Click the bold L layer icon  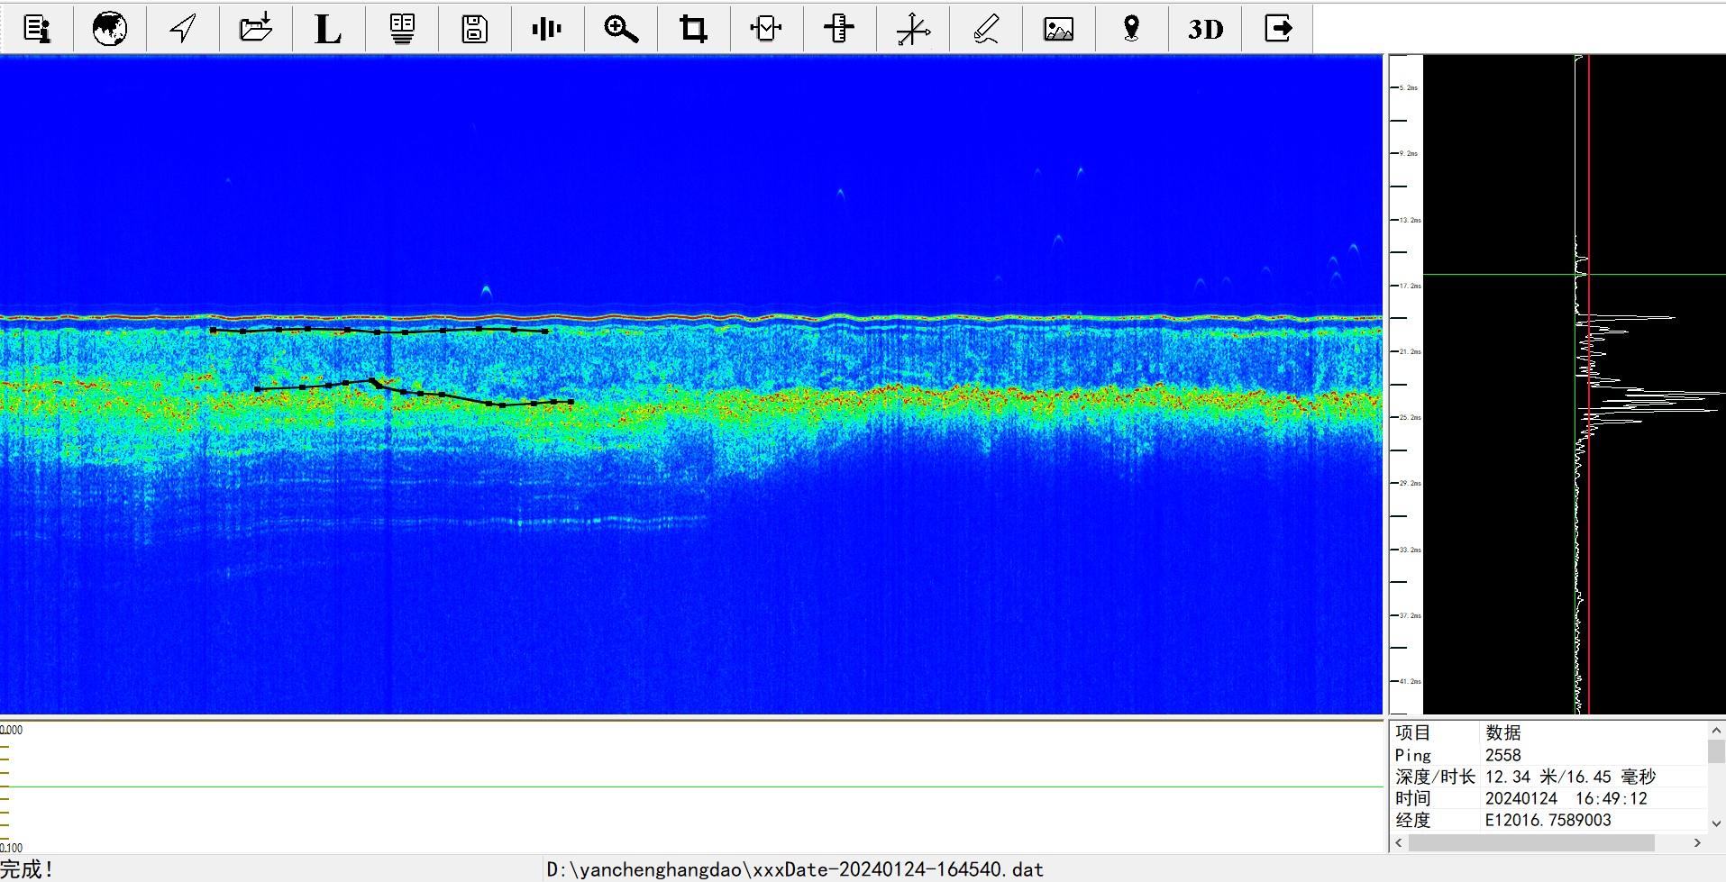[x=328, y=29]
